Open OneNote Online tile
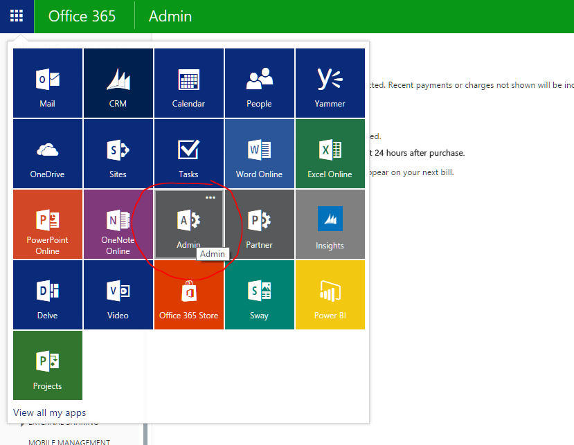The width and height of the screenshot is (574, 445). [x=118, y=224]
